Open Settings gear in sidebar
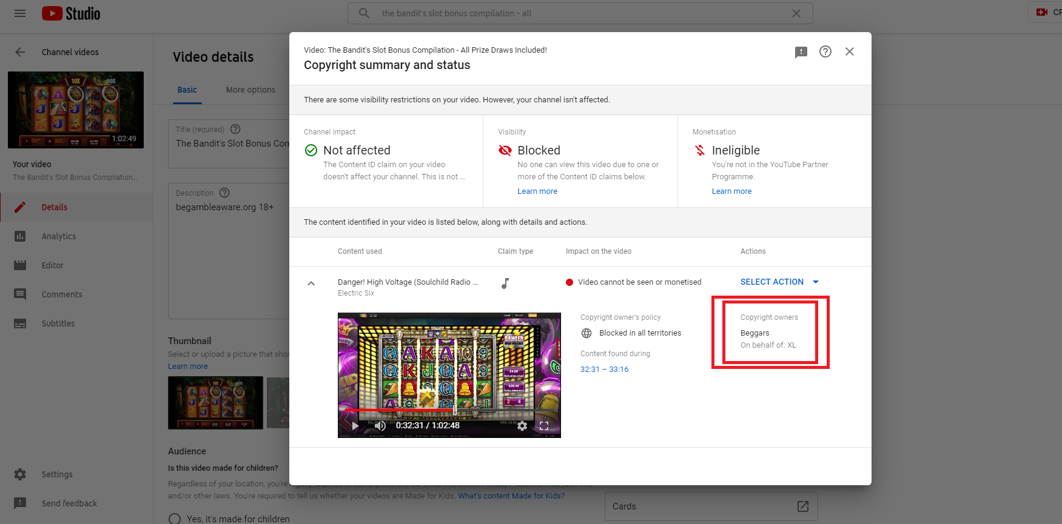Image resolution: width=1062 pixels, height=524 pixels. [x=20, y=474]
